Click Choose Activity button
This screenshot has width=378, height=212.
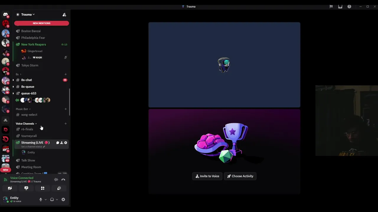(x=240, y=176)
